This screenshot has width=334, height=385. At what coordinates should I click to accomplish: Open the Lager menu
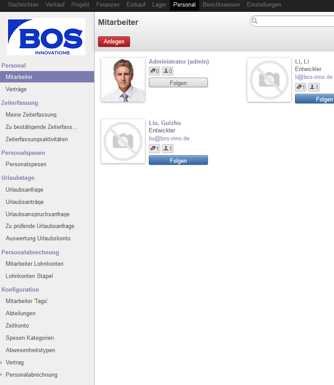(x=159, y=5)
